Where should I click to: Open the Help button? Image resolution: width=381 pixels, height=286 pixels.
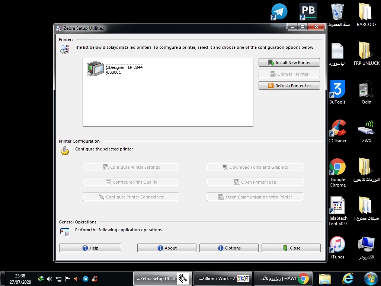click(x=90, y=248)
